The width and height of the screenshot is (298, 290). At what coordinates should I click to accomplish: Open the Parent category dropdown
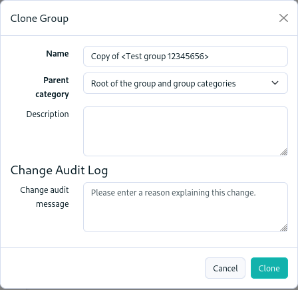186,83
